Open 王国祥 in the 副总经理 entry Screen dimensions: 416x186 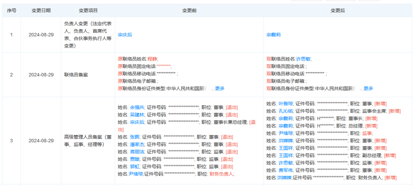tap(286, 155)
